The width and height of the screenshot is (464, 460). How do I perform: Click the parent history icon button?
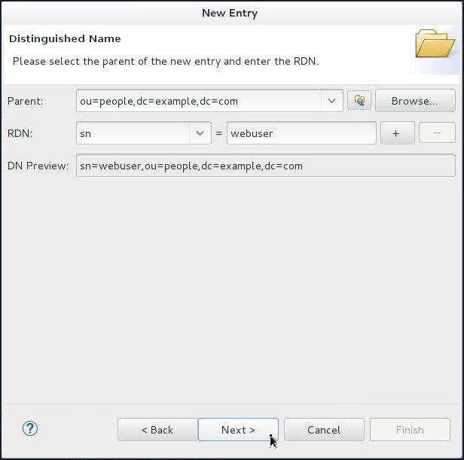(x=359, y=101)
